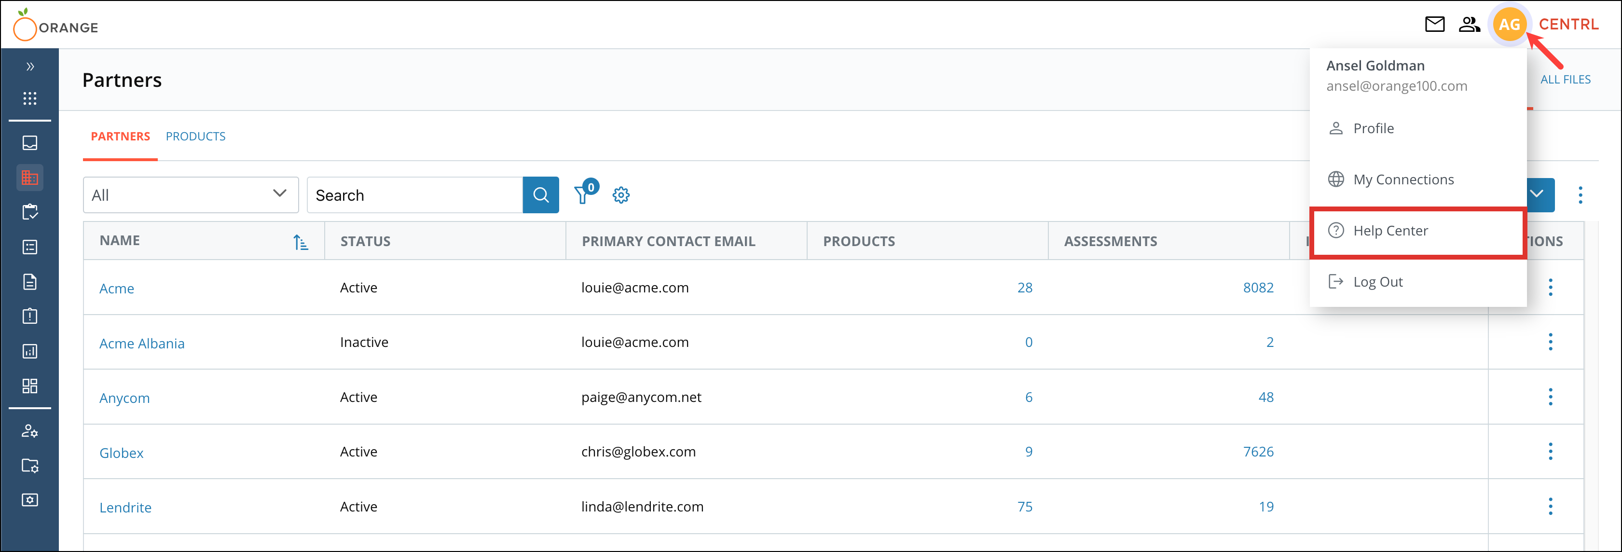Open the users/contacts icon in header

pyautogui.click(x=1469, y=25)
